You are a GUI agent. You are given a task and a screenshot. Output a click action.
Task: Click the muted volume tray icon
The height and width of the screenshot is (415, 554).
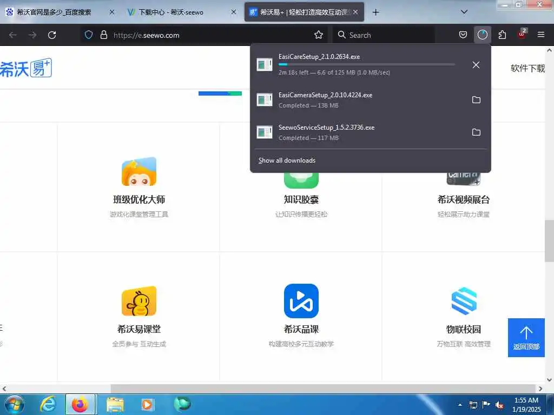click(499, 405)
